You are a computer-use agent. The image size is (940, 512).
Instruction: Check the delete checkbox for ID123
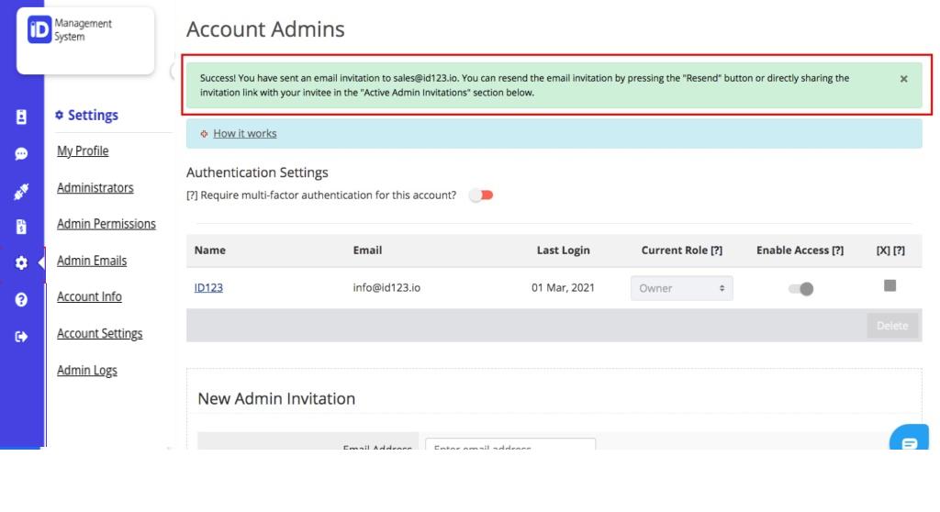coord(890,286)
